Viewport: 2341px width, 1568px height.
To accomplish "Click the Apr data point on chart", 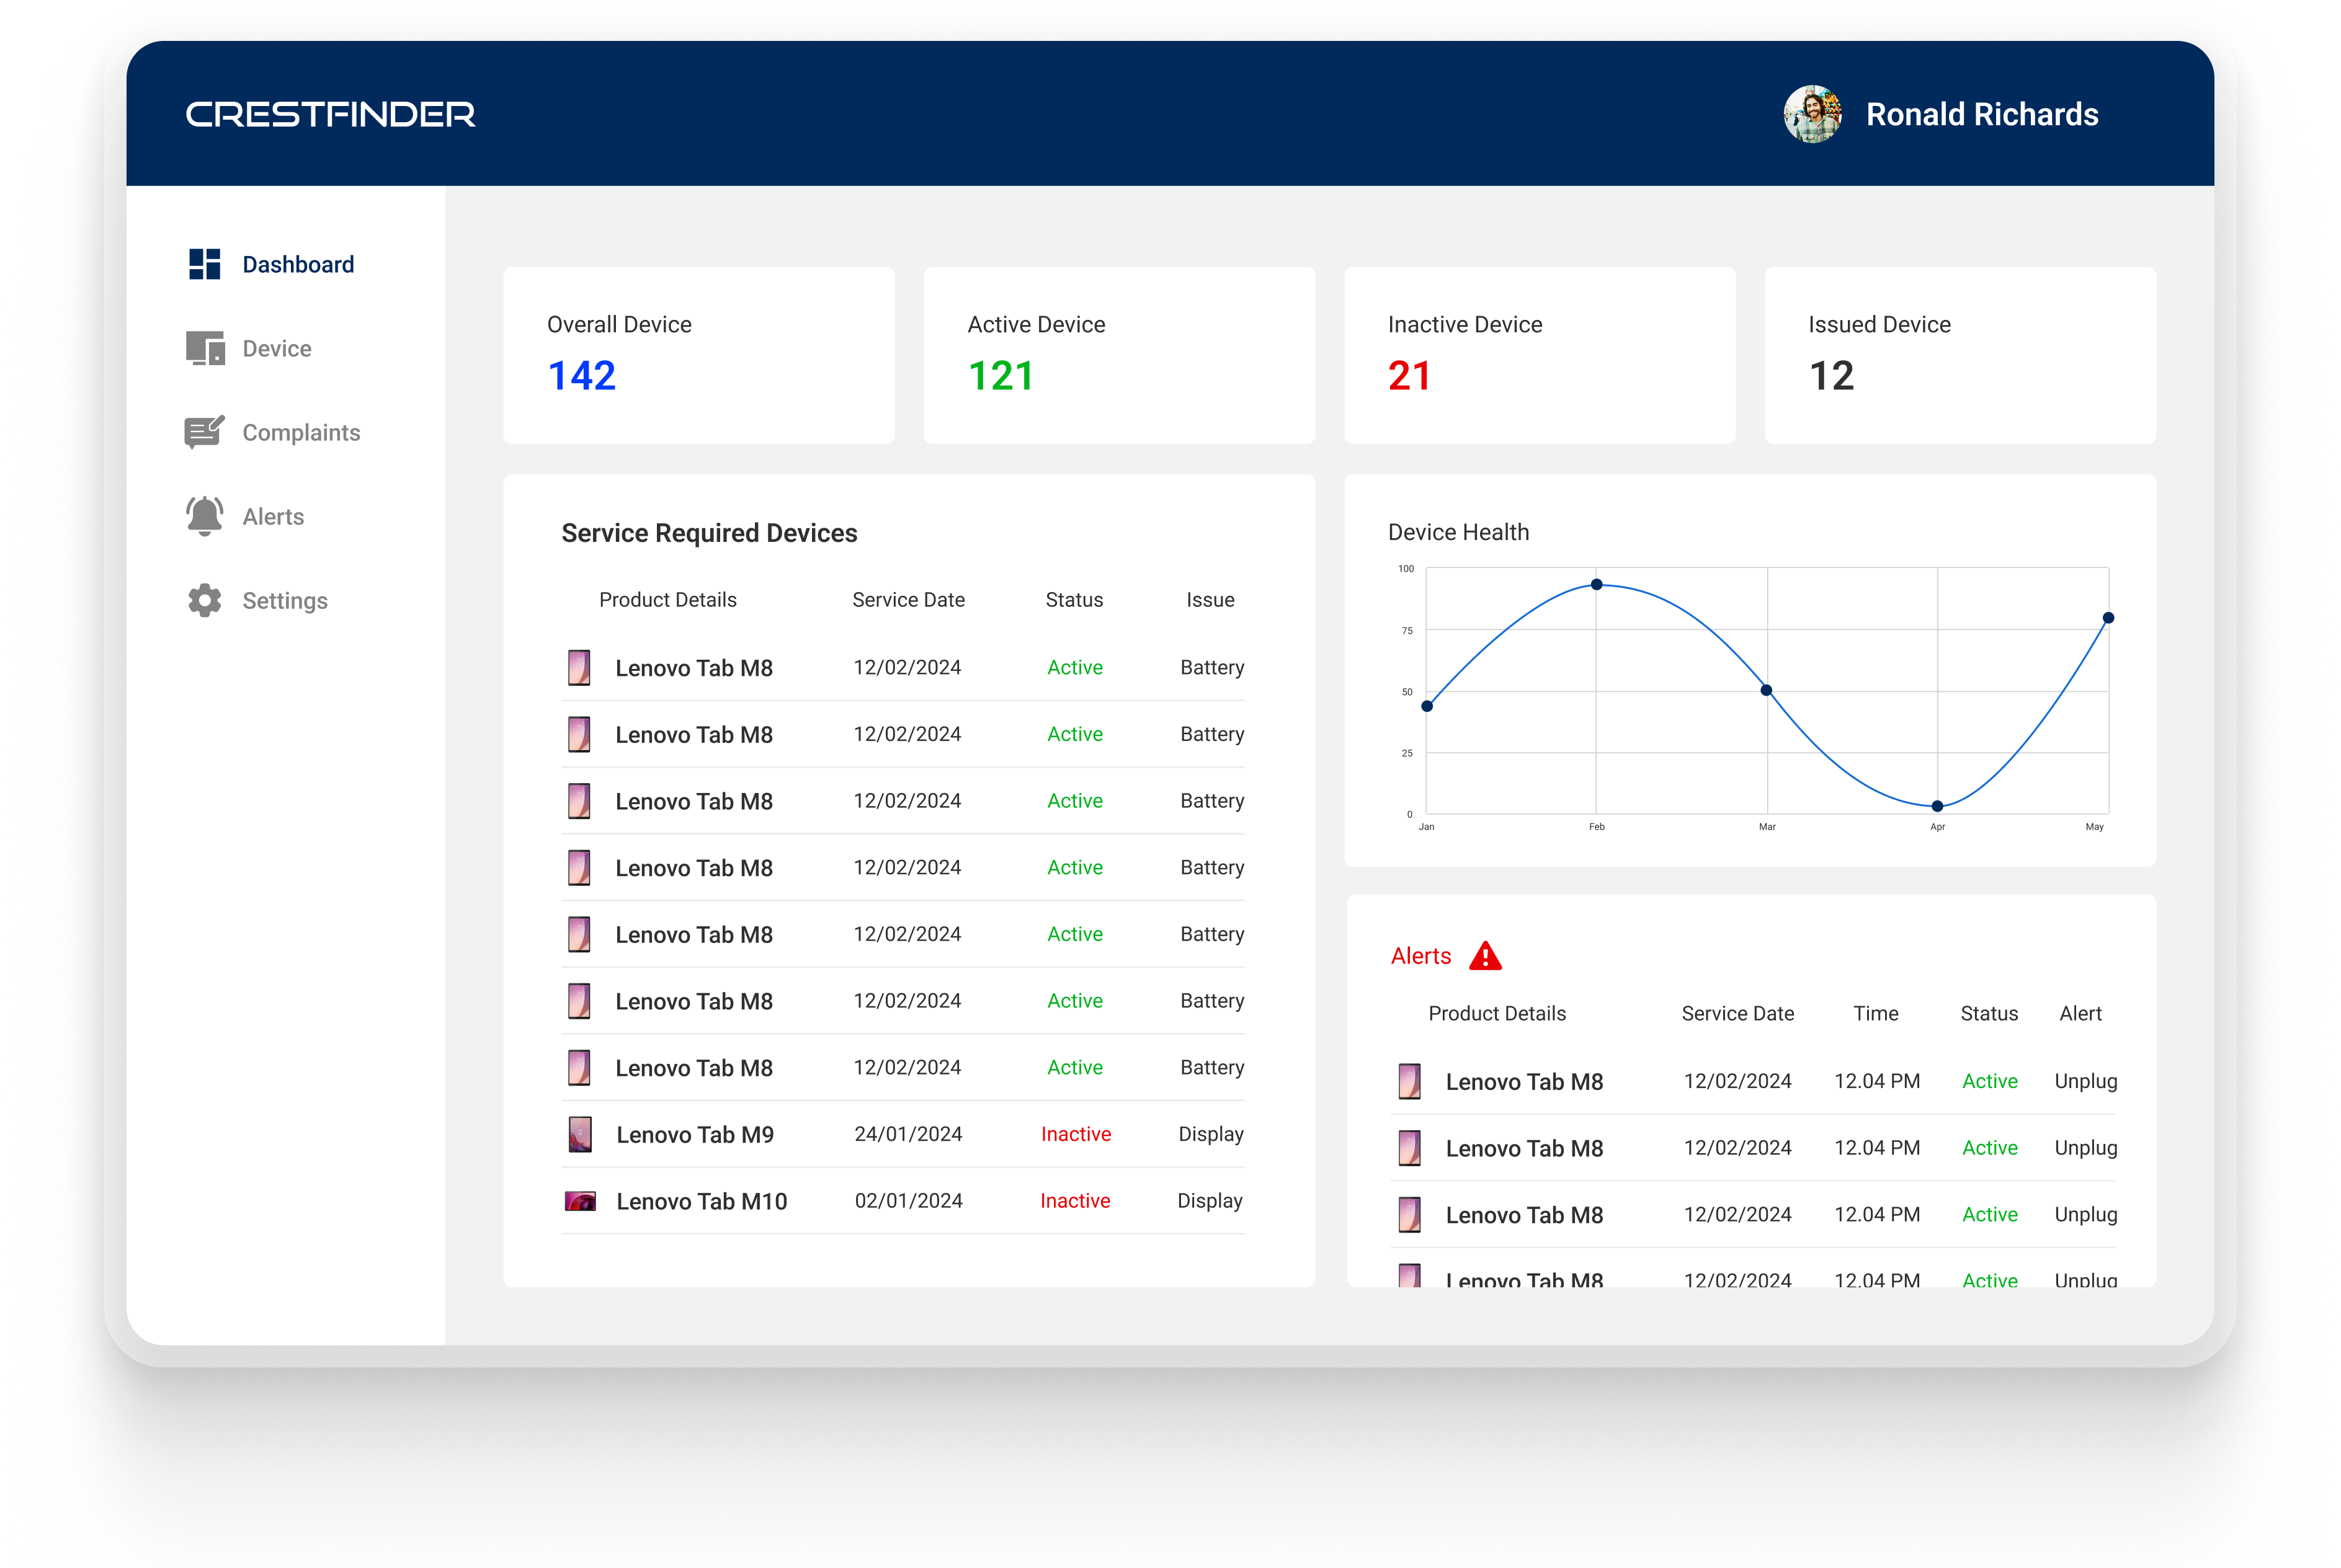I will [x=1938, y=806].
